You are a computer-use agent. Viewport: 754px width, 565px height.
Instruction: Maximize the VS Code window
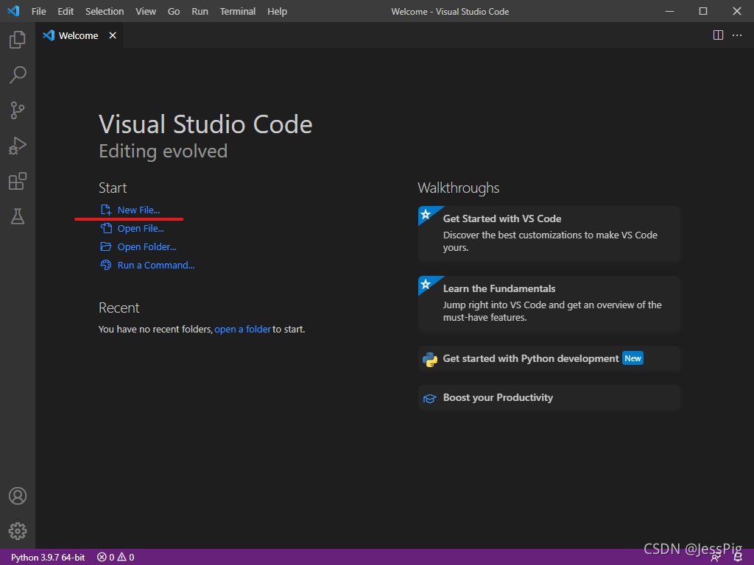coord(703,11)
